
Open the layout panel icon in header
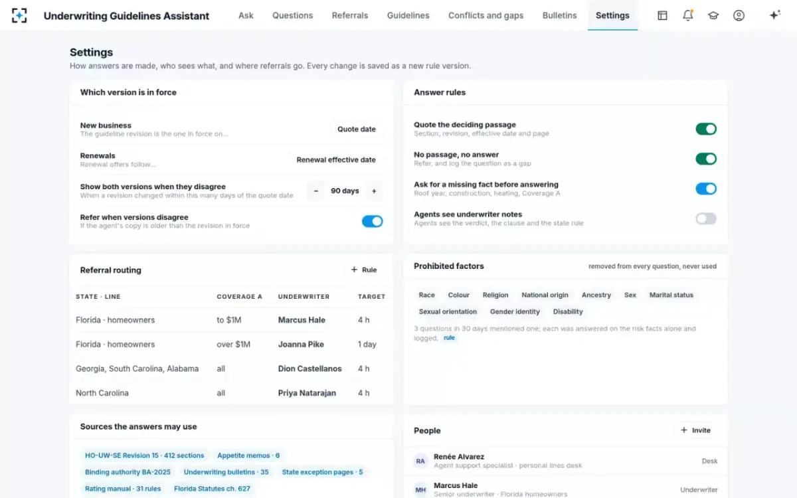pyautogui.click(x=662, y=15)
